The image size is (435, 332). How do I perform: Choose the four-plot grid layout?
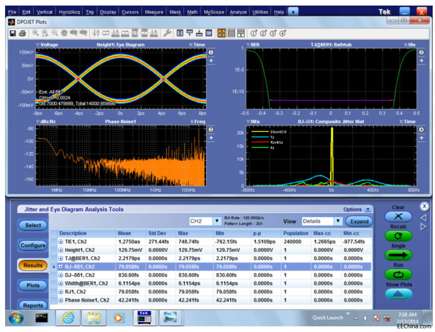click(x=222, y=33)
